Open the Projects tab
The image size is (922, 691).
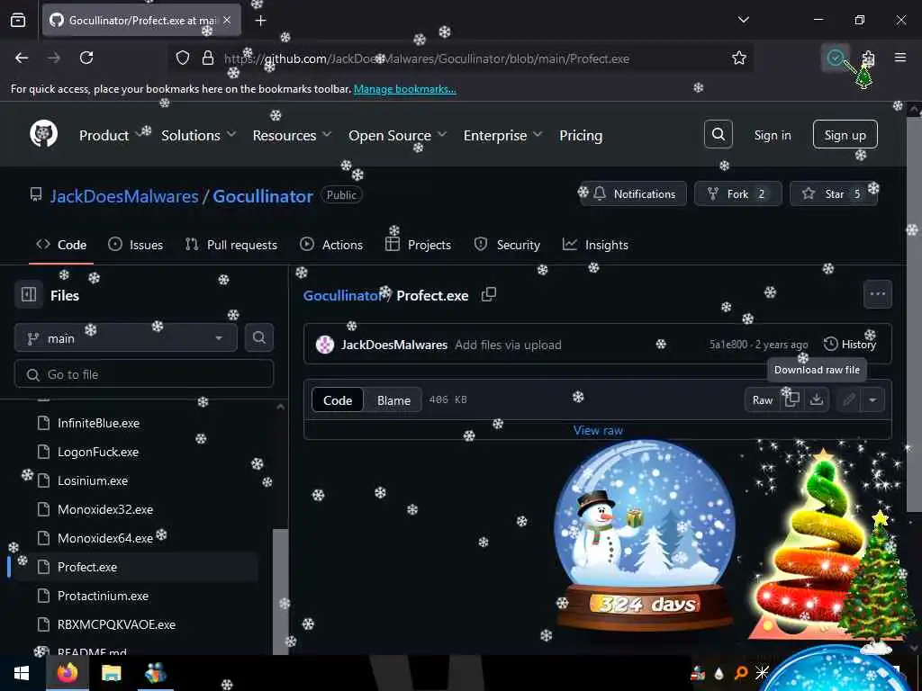pos(418,245)
